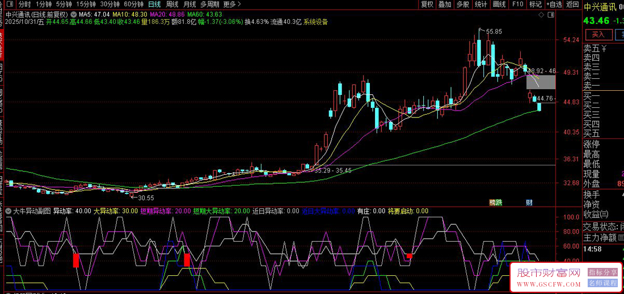624x294 pixels.
Task: Open the dropdown arrow beside 中兴通讯 title
Action: click(x=73, y=14)
